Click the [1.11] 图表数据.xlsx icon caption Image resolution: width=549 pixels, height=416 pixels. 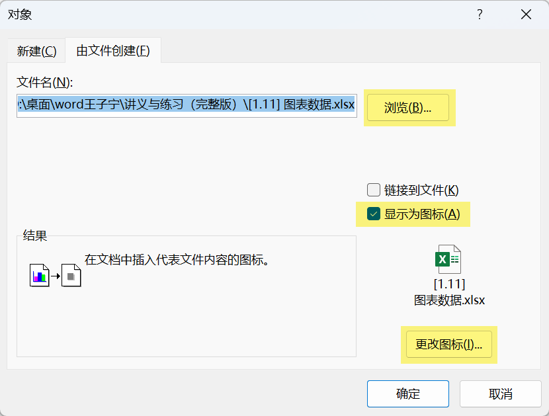pos(449,292)
